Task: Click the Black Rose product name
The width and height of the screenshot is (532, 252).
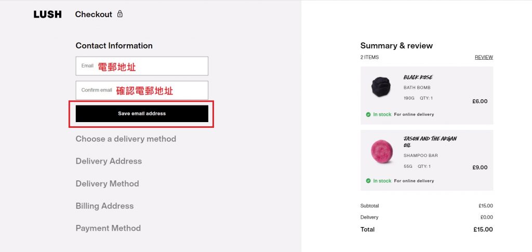Action: (x=418, y=77)
